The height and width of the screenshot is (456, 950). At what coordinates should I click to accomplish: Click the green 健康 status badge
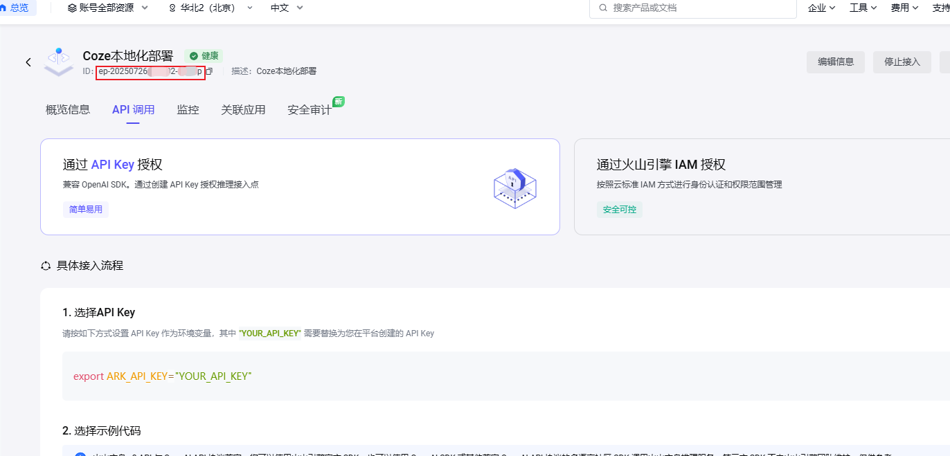(204, 55)
